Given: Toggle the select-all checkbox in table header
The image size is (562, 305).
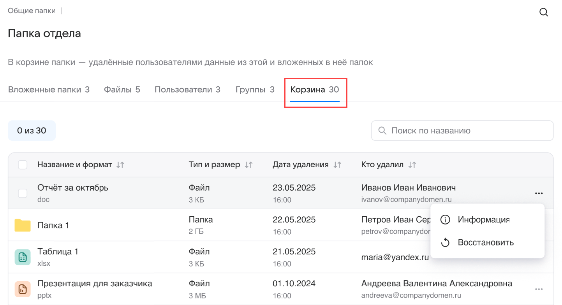Looking at the screenshot, I should click(x=23, y=165).
